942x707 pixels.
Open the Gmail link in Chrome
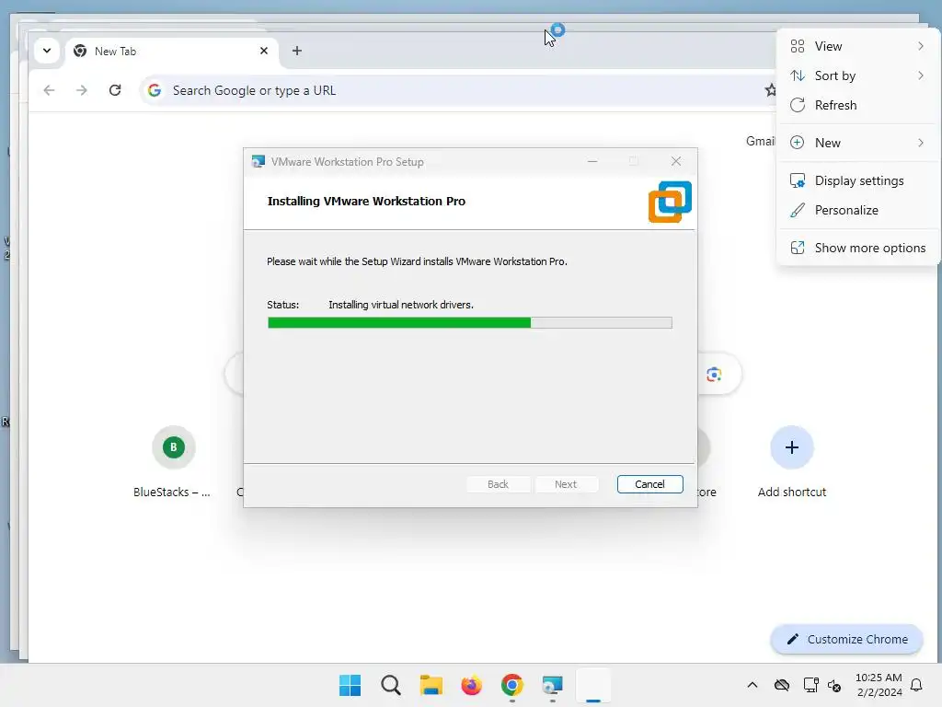point(760,141)
